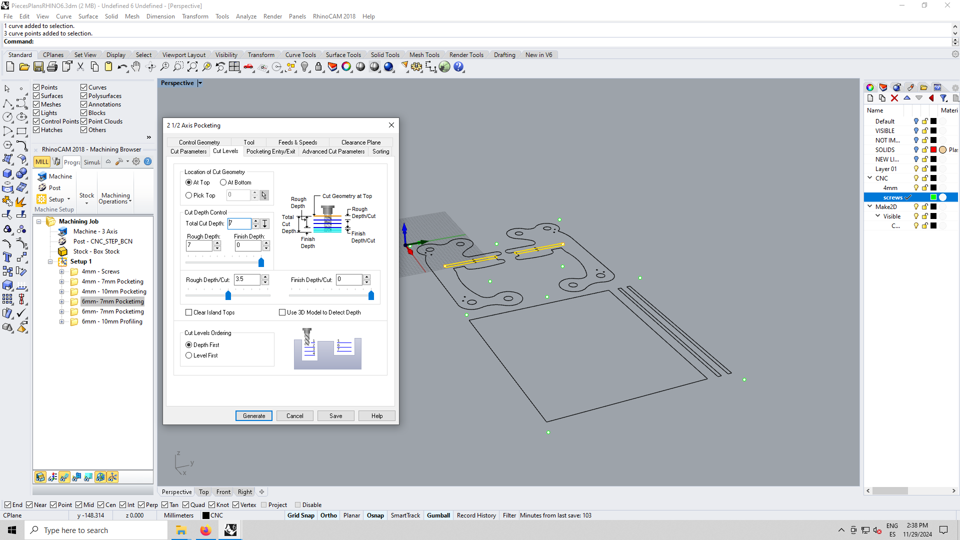Switch to the Curve Tools toolbar tab
Image resolution: width=960 pixels, height=540 pixels.
click(x=300, y=55)
